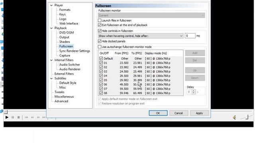
Task: Enable Use autochange fullscreen monitor mode
Action: (100, 47)
